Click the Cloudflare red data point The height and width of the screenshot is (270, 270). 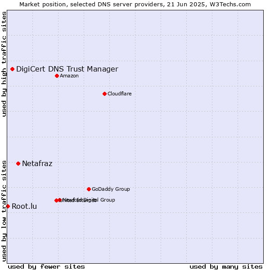(x=105, y=94)
